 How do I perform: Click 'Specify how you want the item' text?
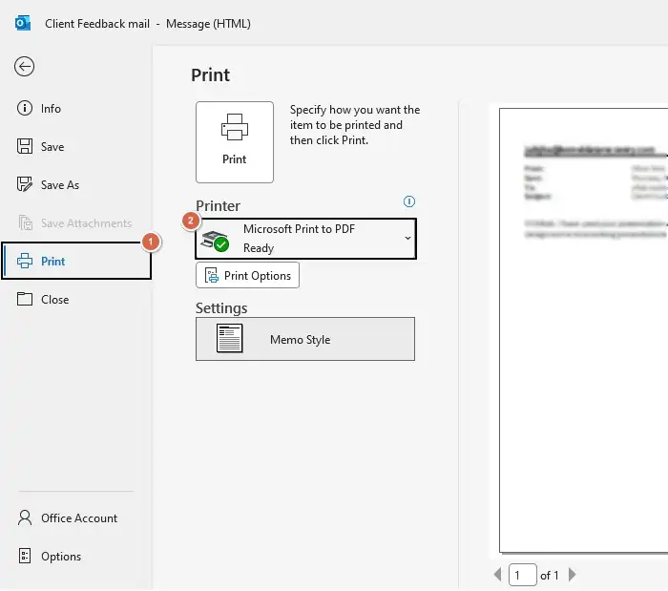pyautogui.click(x=355, y=125)
